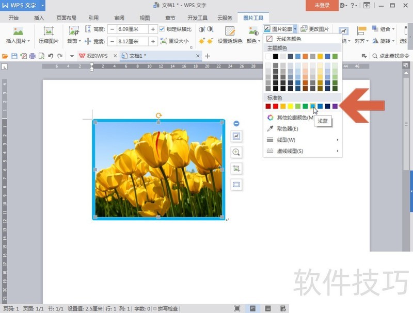This screenshot has height=313, width=413.
Task: Open the 设置透明色 transparent color tool
Action: coord(230,36)
